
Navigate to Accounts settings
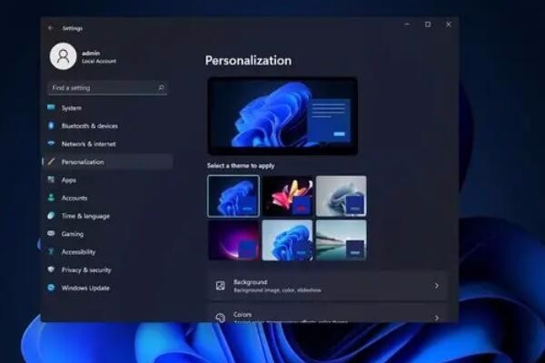coord(108,198)
